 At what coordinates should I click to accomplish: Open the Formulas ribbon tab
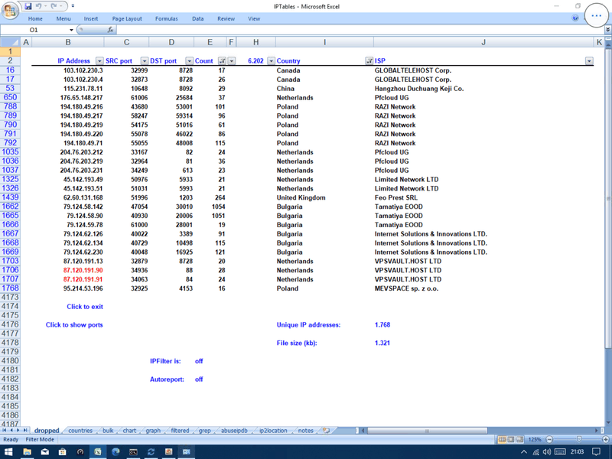pyautogui.click(x=166, y=18)
